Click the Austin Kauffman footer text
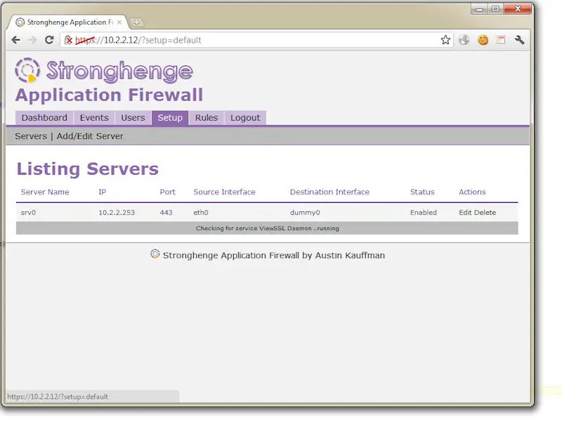 click(350, 255)
